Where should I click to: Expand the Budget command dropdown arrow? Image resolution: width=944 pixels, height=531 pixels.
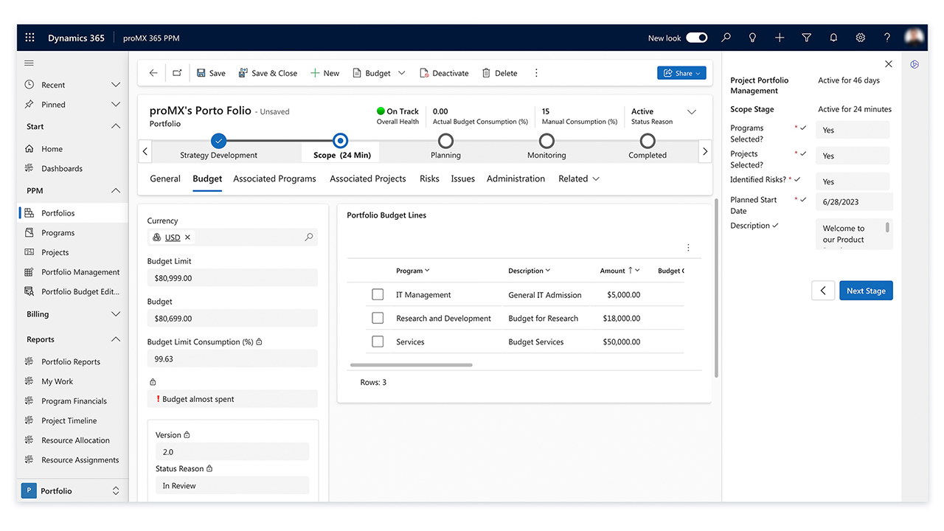click(x=402, y=73)
